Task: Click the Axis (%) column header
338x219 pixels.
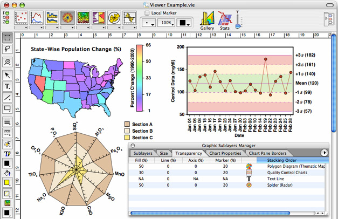Action: pyautogui.click(x=196, y=160)
